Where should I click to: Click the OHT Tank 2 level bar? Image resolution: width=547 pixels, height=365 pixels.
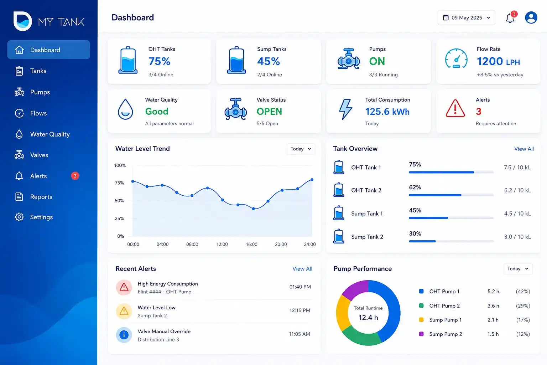coord(451,195)
